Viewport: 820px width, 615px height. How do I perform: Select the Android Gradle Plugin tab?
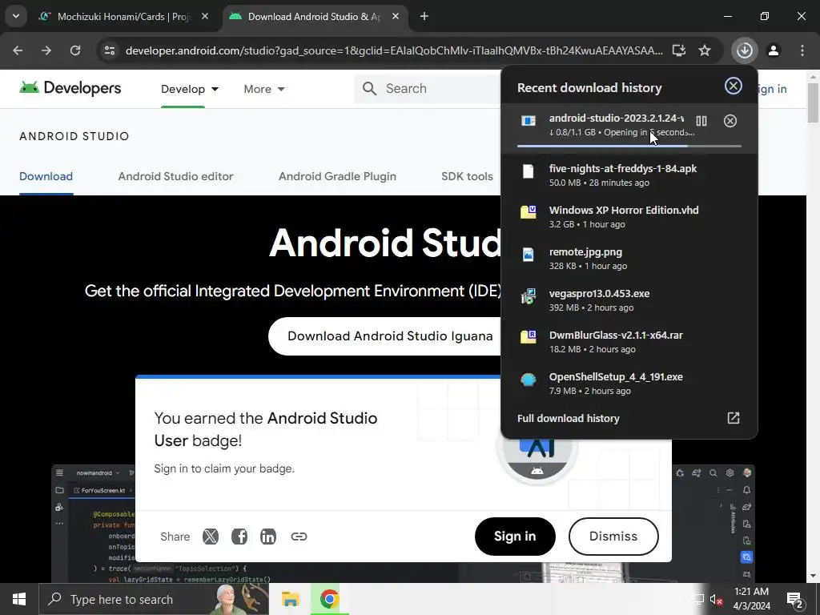coord(337,176)
